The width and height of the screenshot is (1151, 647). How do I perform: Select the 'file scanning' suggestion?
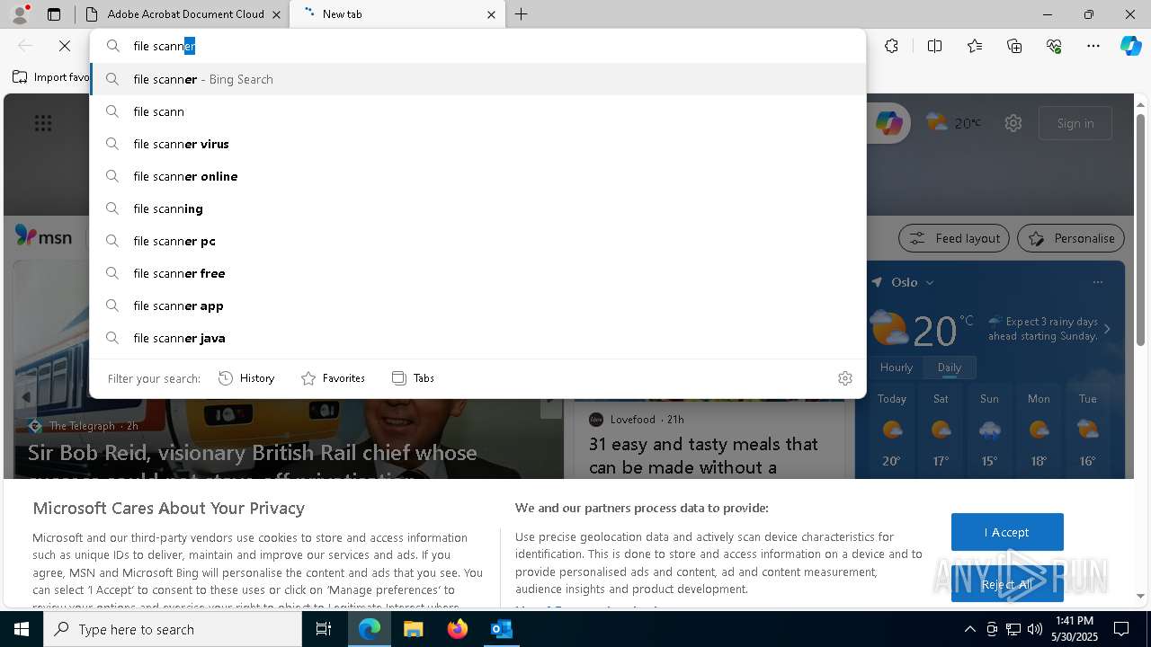478,208
